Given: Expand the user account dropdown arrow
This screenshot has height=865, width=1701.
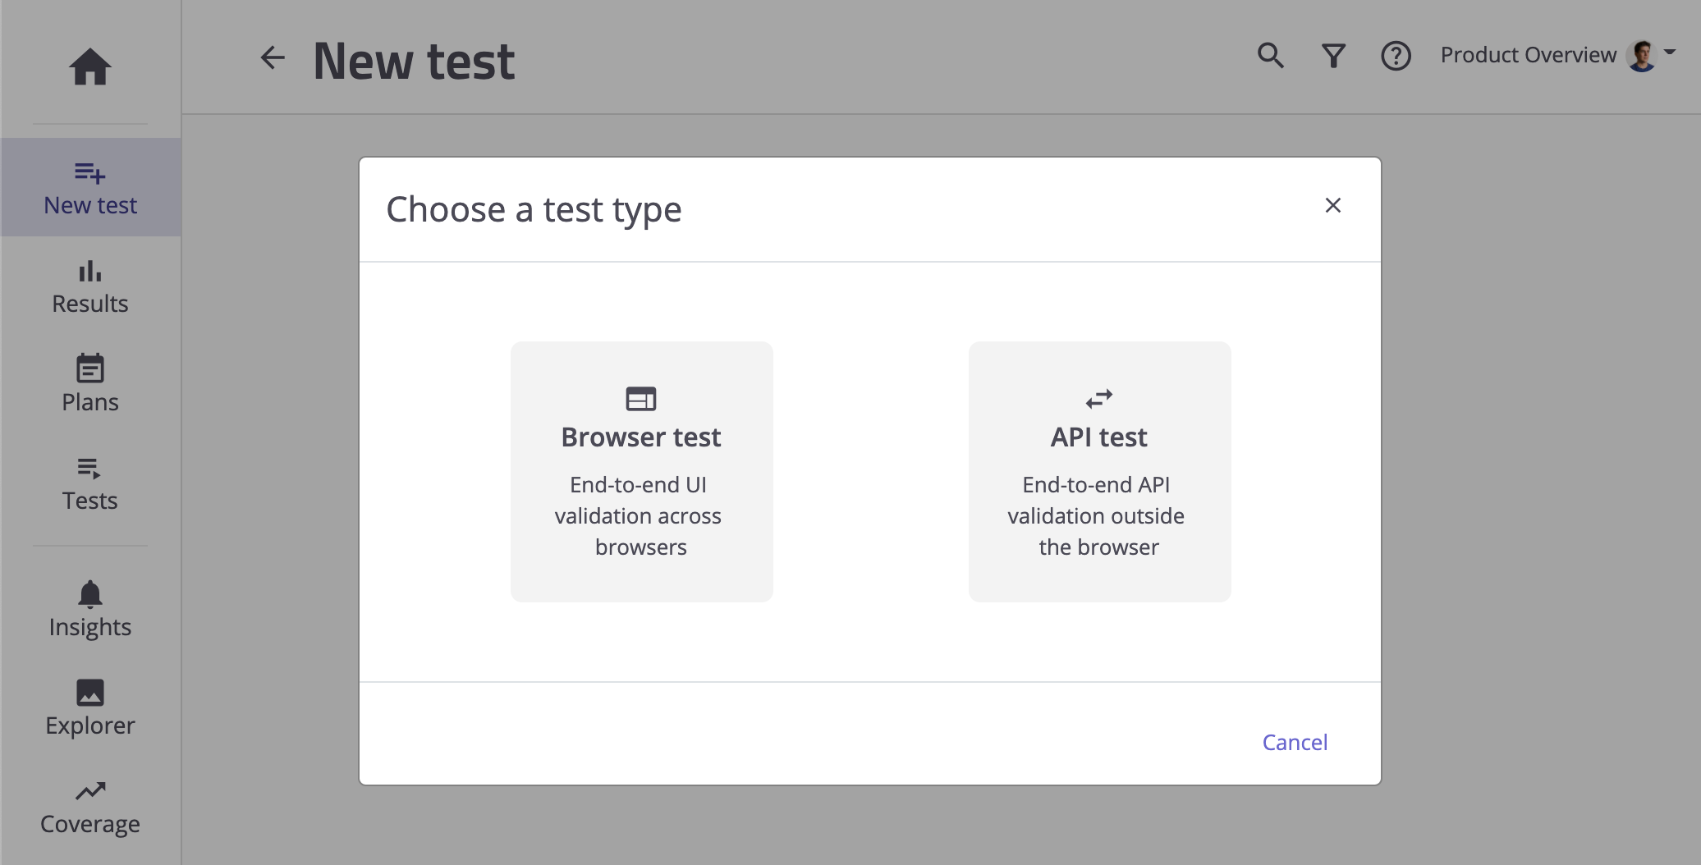Looking at the screenshot, I should pyautogui.click(x=1670, y=52).
